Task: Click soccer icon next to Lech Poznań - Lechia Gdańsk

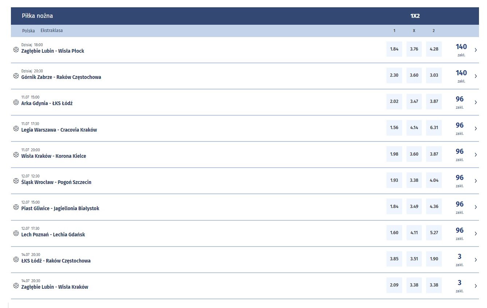Action: pyautogui.click(x=16, y=233)
